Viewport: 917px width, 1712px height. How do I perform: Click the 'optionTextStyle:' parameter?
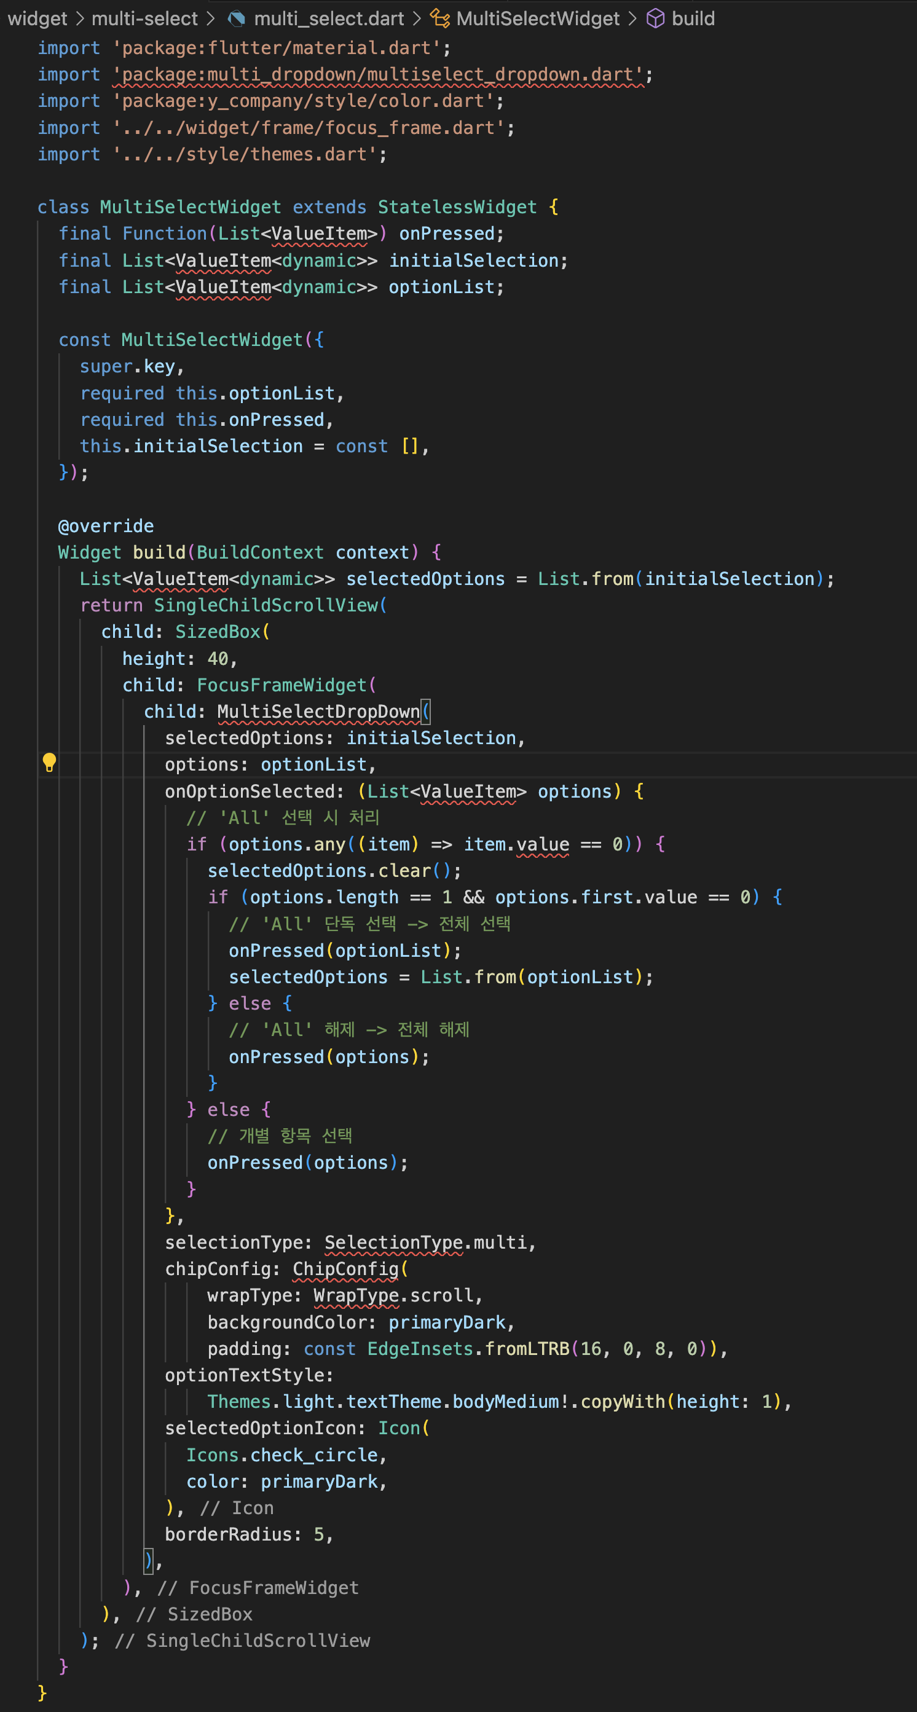point(249,1375)
